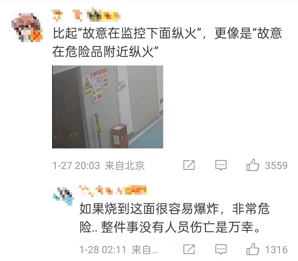The image size is (298, 261).
Task: Reply to the '如果烧到这面' comment via bubble icon
Action: click(221, 249)
